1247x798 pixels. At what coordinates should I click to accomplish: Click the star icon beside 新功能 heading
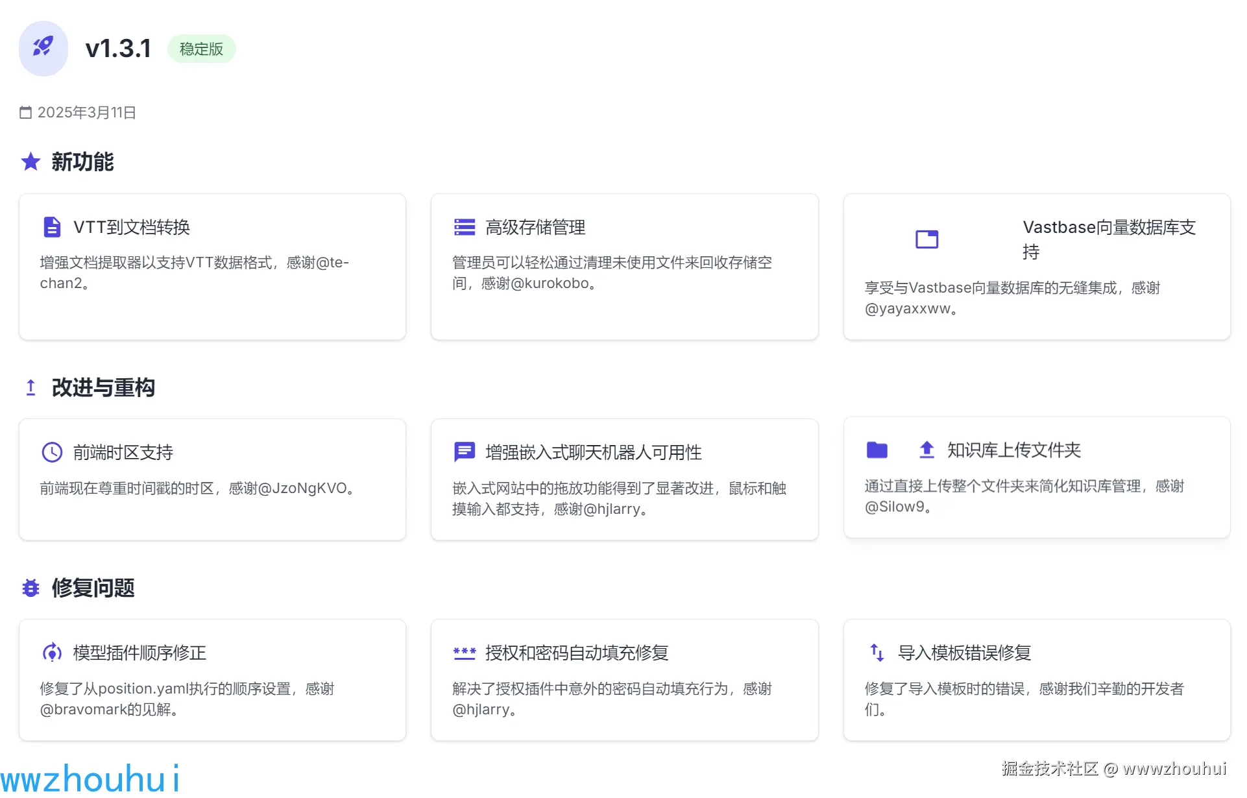(30, 162)
